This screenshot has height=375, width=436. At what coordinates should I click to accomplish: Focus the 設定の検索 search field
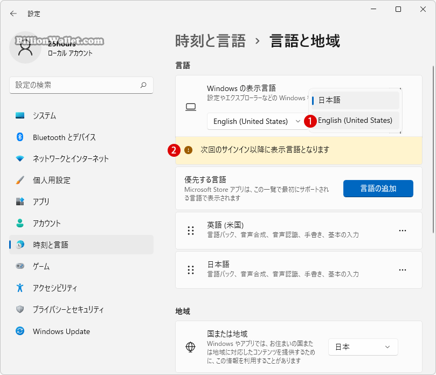(x=81, y=85)
